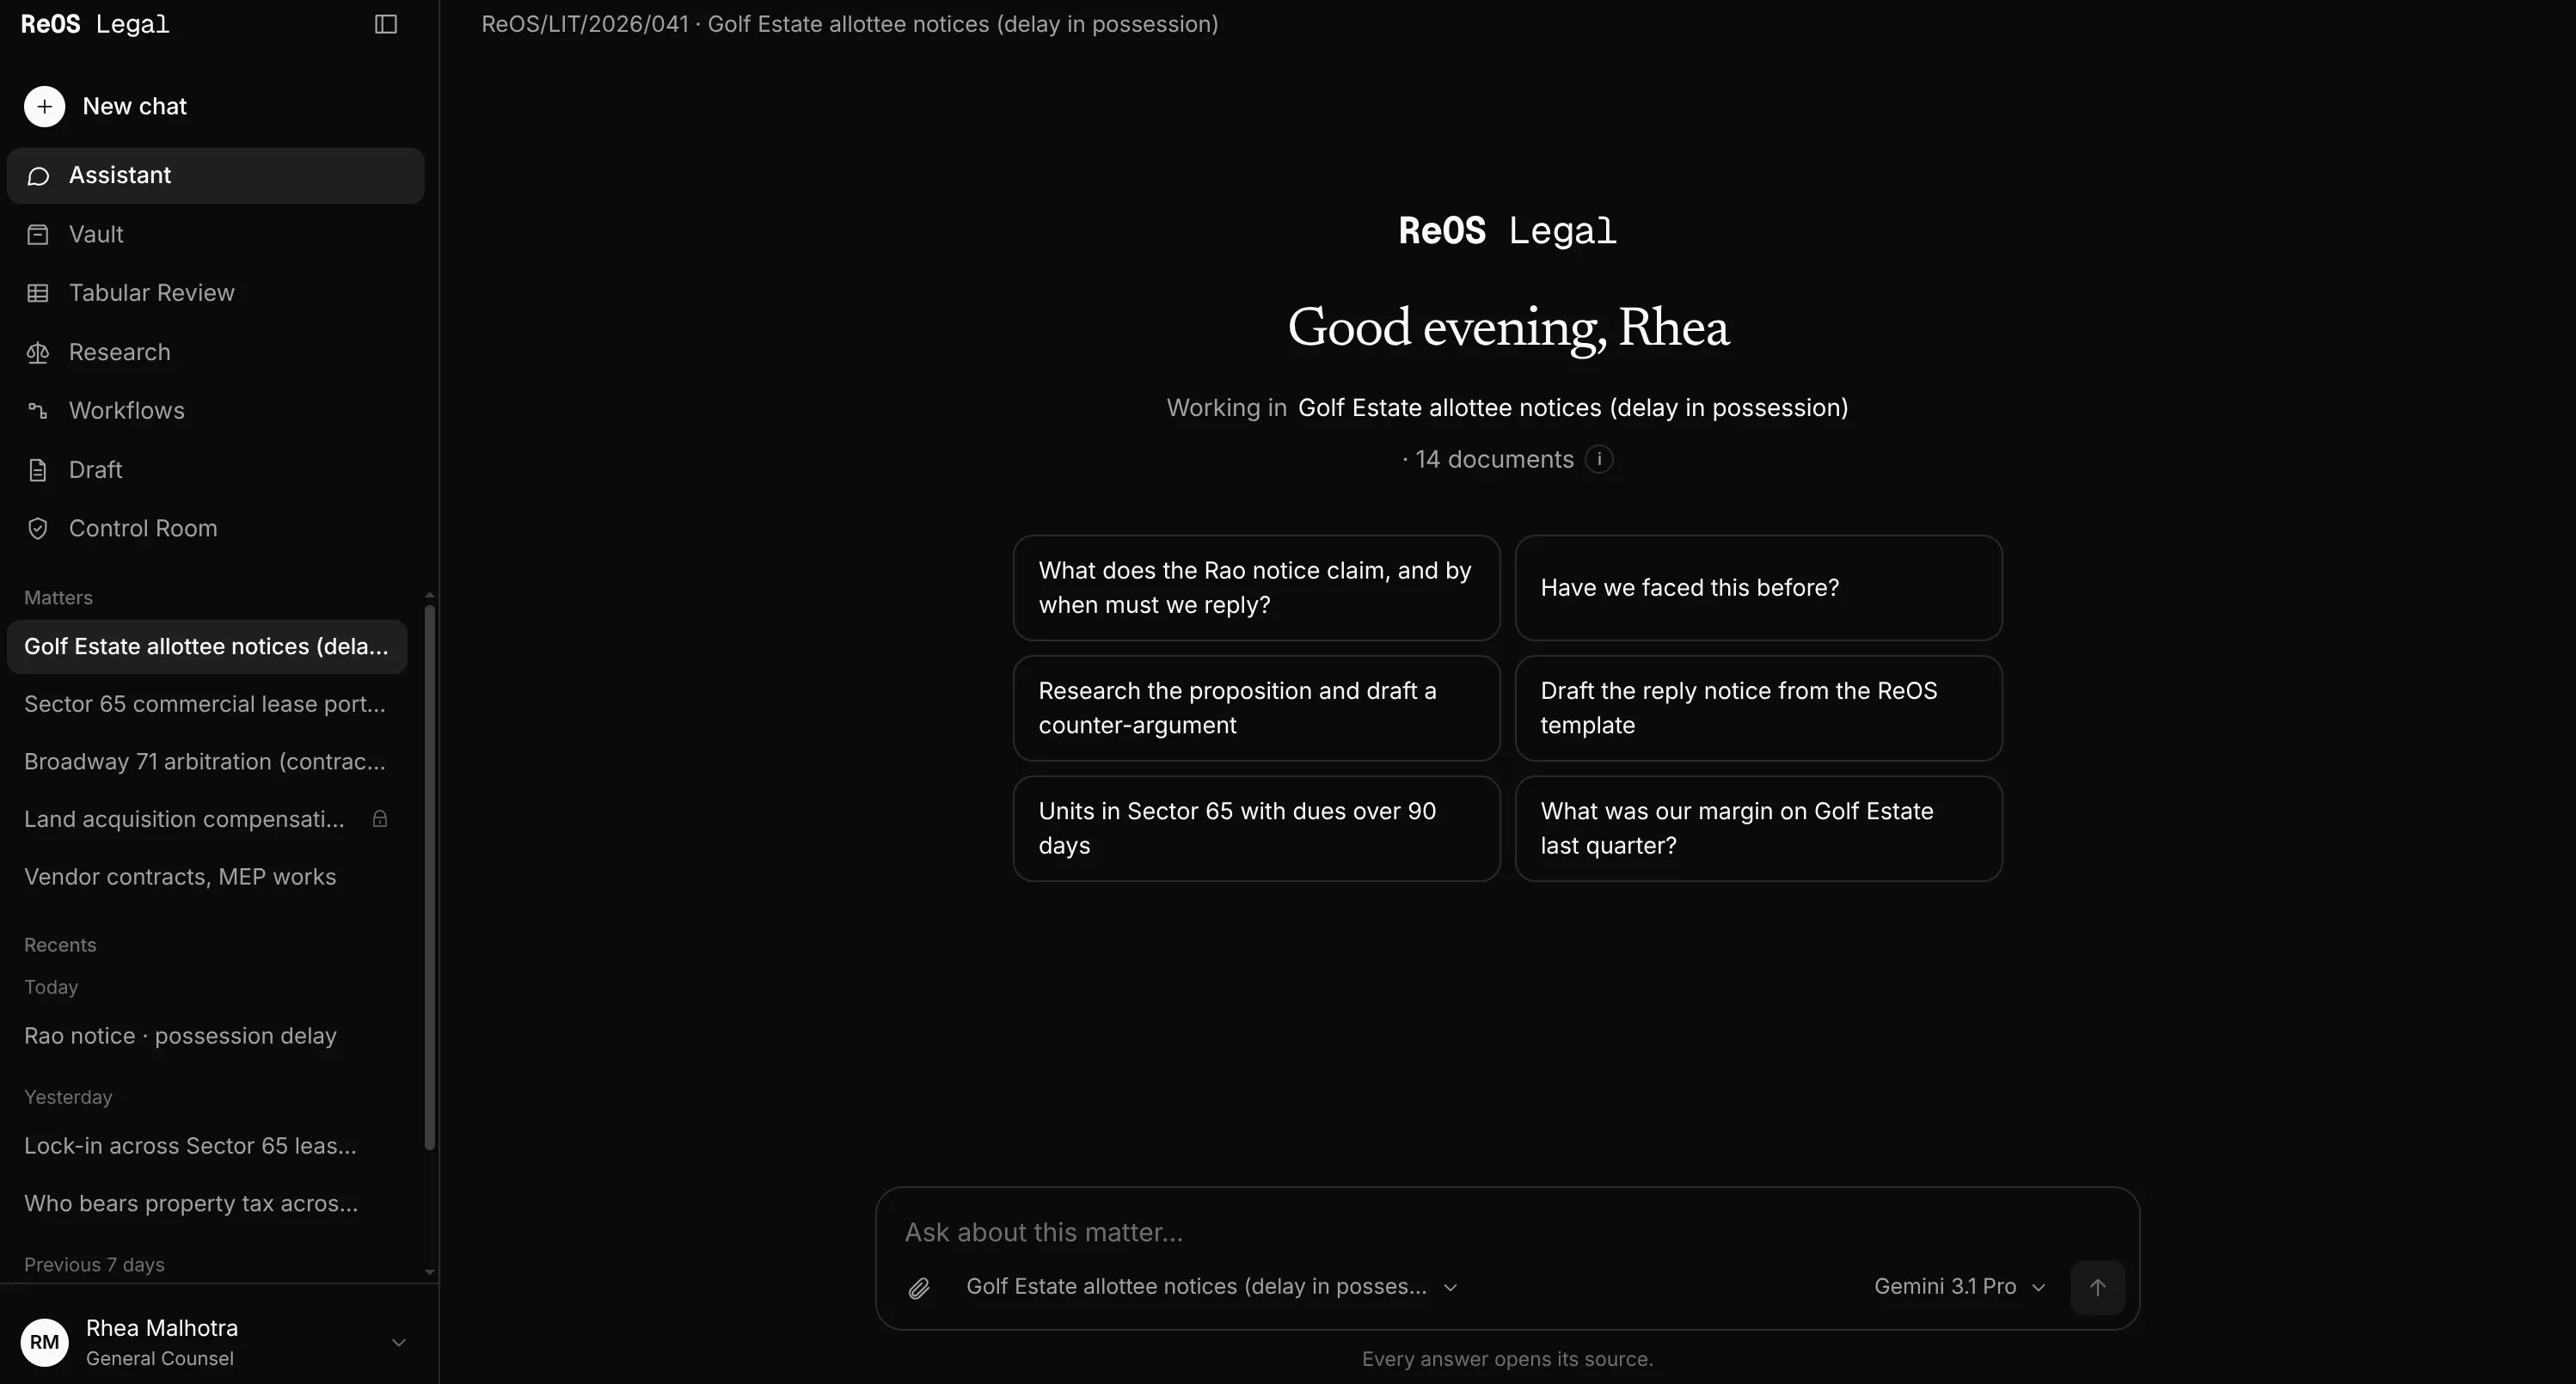Open the Broadway 71 arbitration matter
This screenshot has height=1384, width=2576.
click(207, 762)
